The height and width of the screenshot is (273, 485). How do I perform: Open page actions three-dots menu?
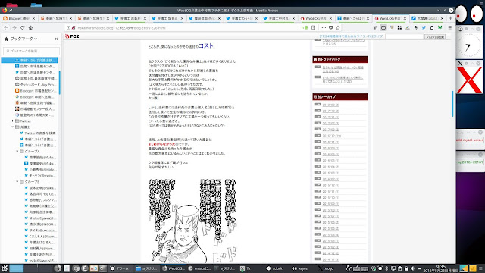(324, 27)
